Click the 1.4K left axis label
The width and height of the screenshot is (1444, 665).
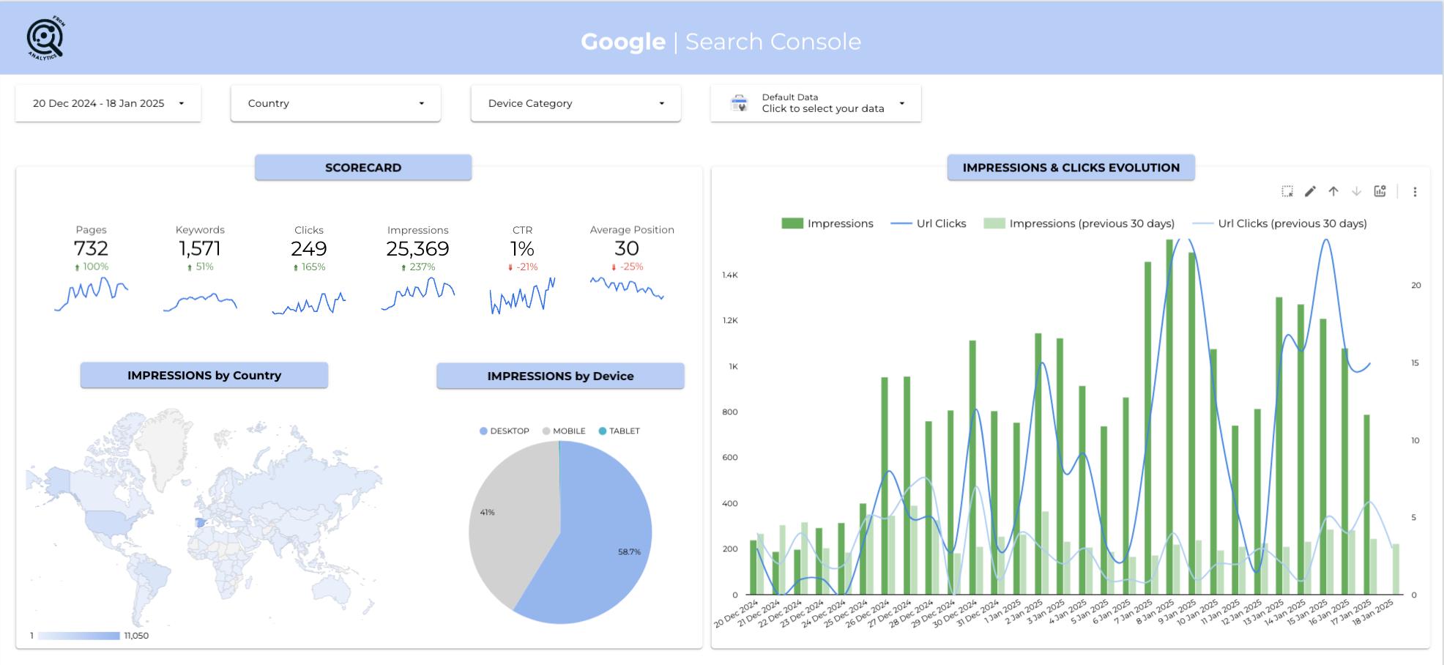click(730, 275)
